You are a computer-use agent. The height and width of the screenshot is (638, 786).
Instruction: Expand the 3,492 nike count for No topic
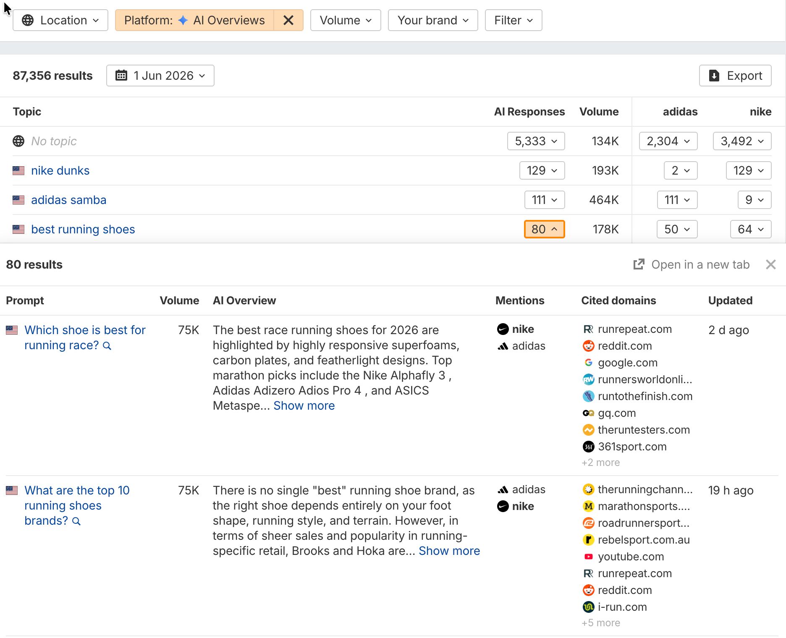point(742,141)
